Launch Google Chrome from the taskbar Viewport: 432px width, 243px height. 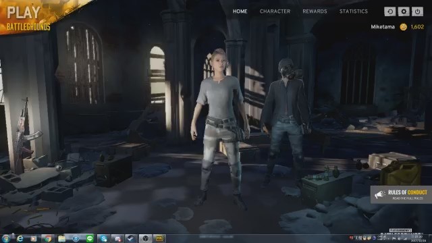click(48, 238)
